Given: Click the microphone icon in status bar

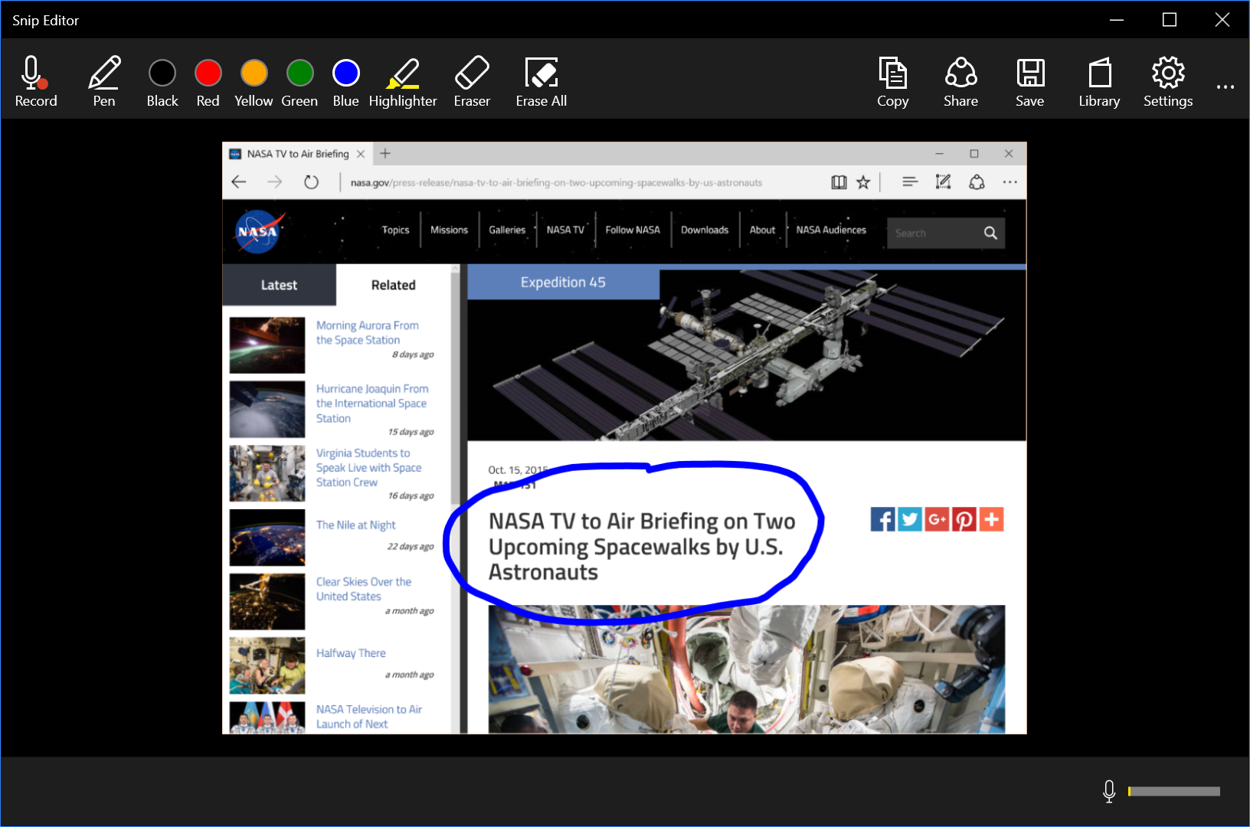Looking at the screenshot, I should pyautogui.click(x=1108, y=791).
